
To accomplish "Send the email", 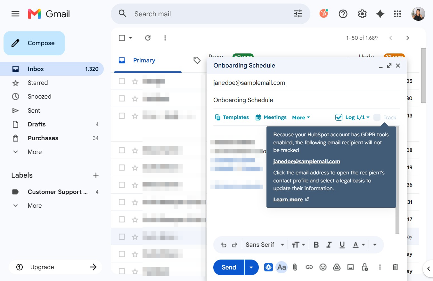I will coord(229,267).
